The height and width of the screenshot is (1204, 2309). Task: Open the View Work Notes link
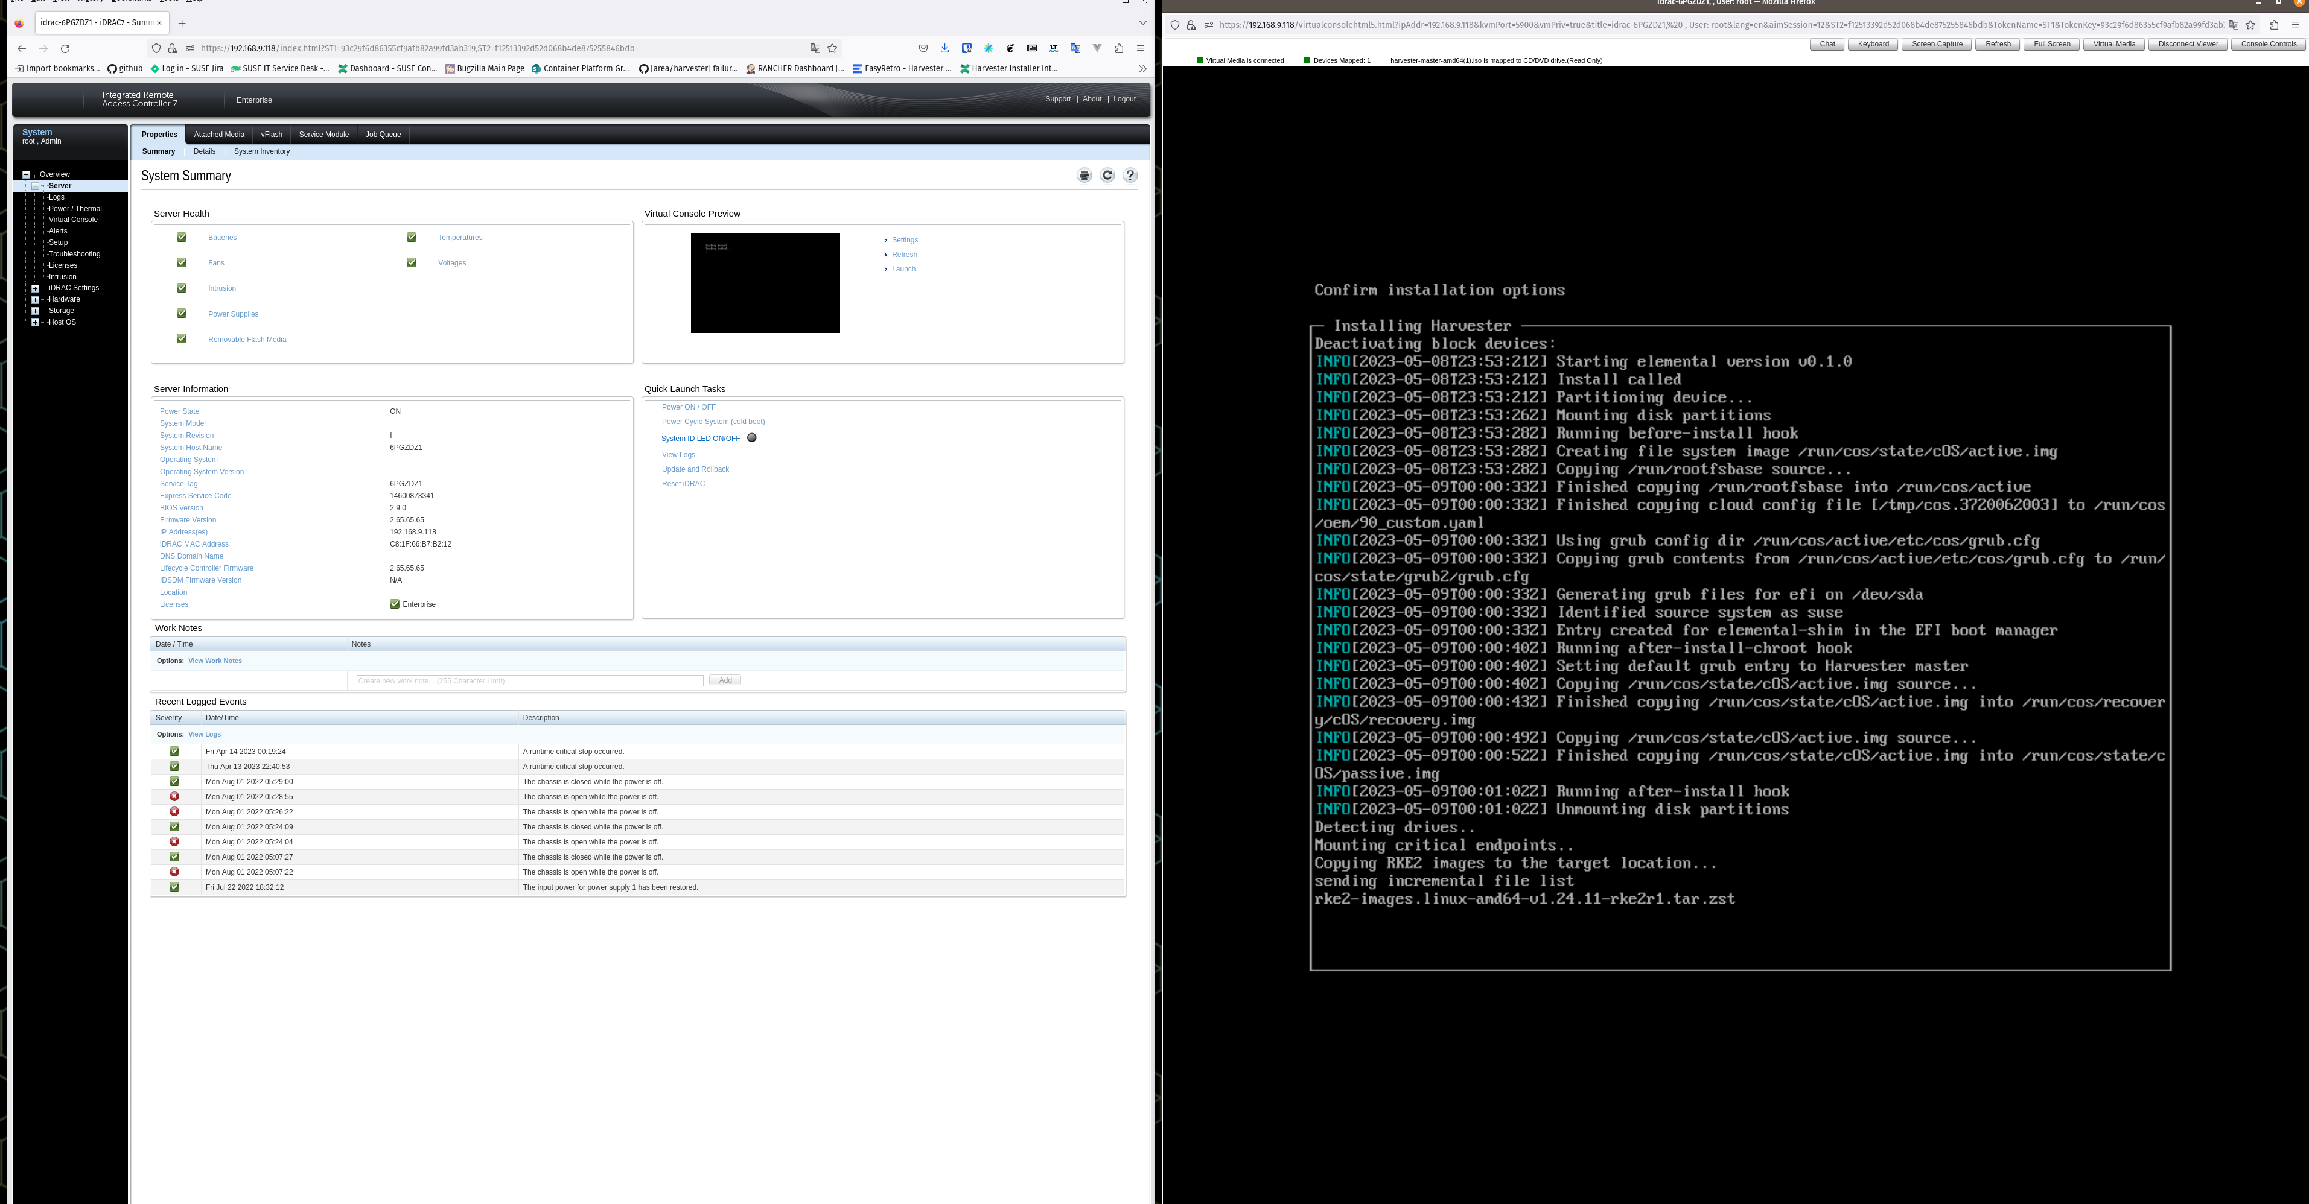click(x=215, y=661)
